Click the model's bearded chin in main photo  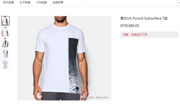(x=60, y=20)
